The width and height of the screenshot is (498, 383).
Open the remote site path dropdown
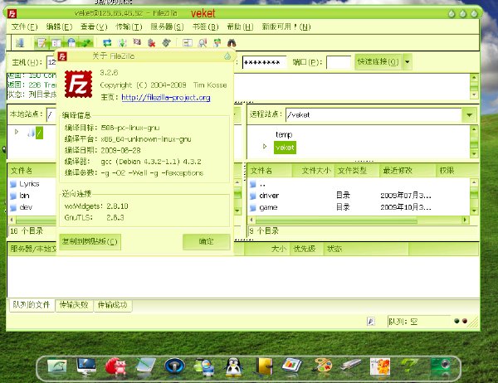[x=470, y=115]
